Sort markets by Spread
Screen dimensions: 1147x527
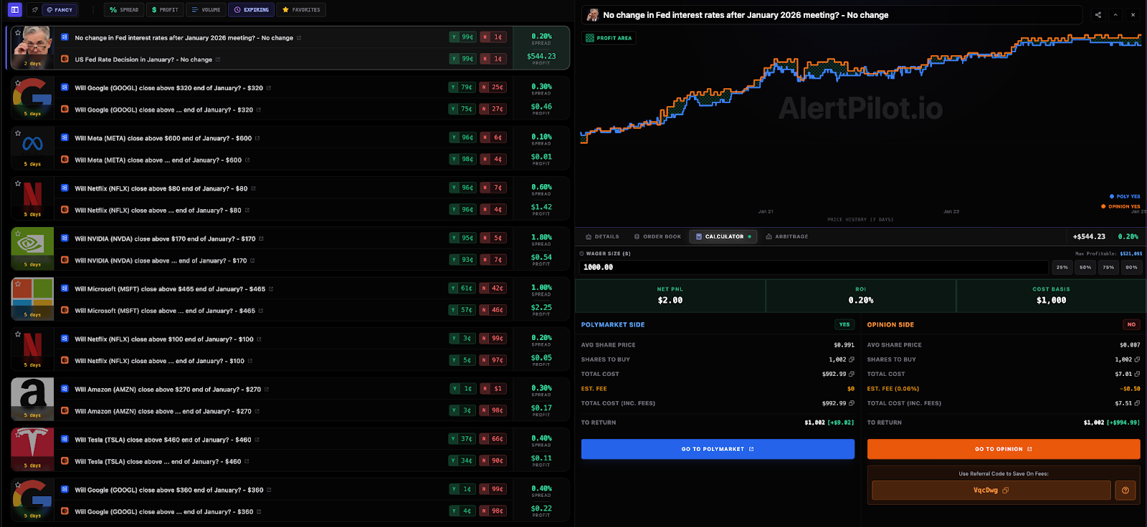(124, 10)
